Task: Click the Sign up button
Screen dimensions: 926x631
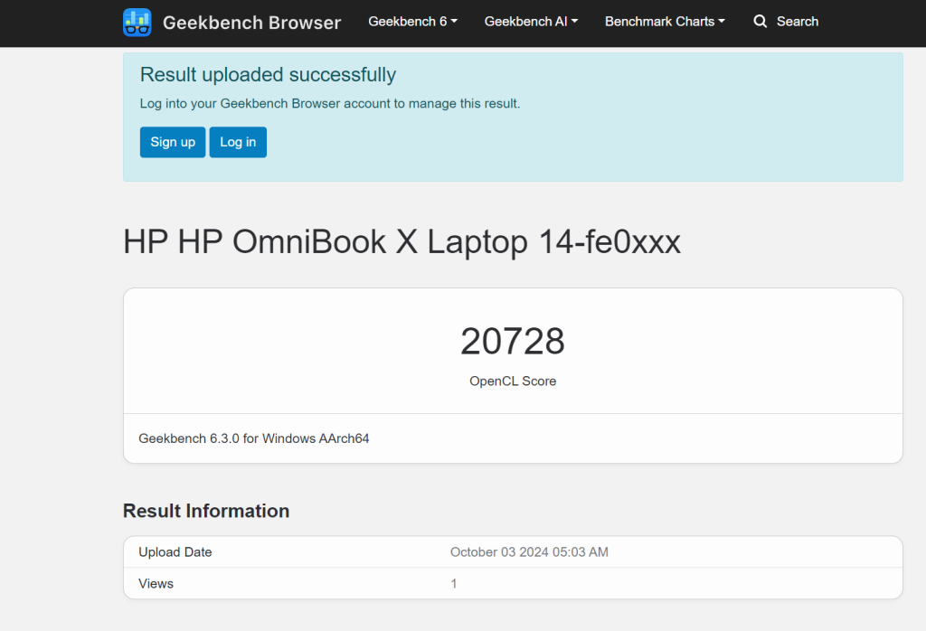Action: [172, 142]
